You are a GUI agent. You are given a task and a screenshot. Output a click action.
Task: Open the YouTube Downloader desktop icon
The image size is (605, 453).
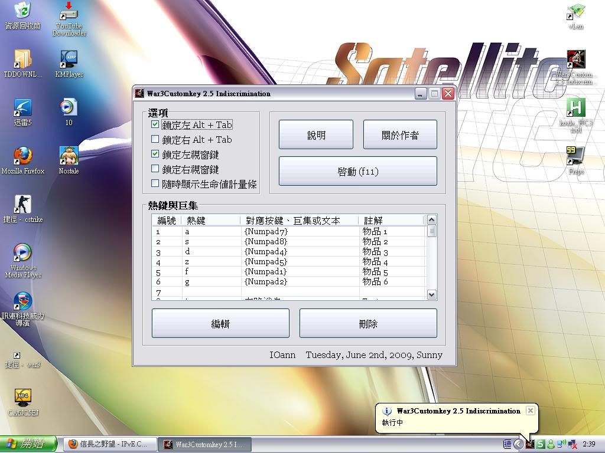pos(69,12)
